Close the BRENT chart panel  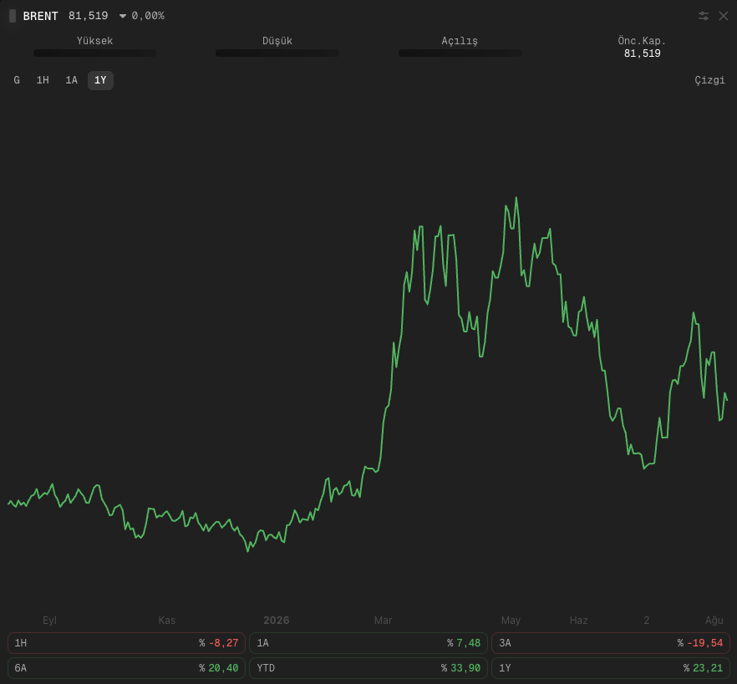coord(724,16)
